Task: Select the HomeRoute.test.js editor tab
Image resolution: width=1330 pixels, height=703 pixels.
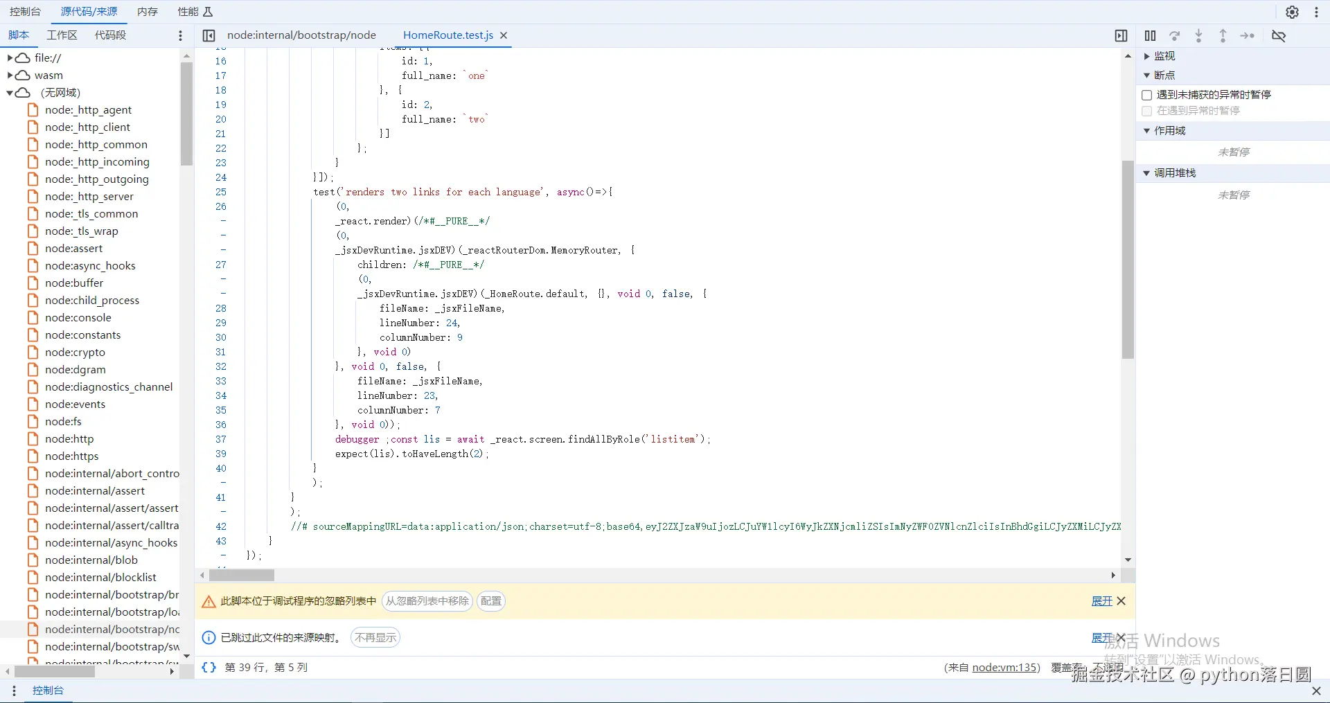Action: pos(448,35)
